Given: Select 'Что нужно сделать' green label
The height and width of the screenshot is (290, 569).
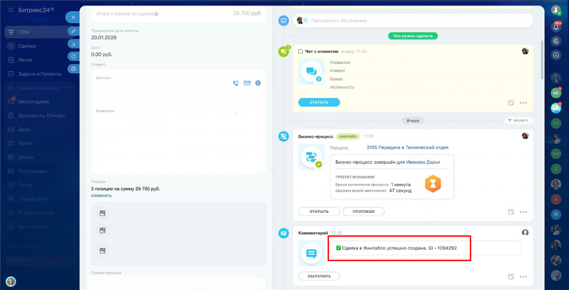Looking at the screenshot, I should [413, 36].
